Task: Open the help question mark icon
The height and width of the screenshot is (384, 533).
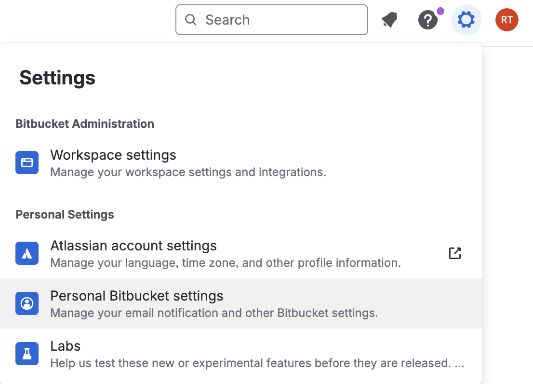Action: click(x=427, y=20)
